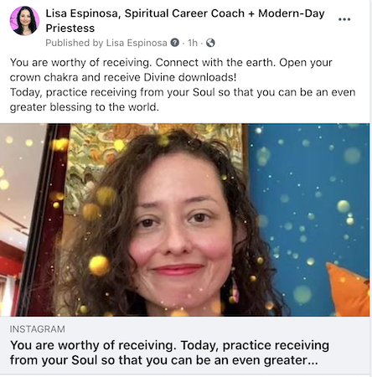Image resolution: width=372 pixels, height=377 pixels.
Task: Click the line "Today, practice receiving from your Soul"
Action: pyautogui.click(x=112, y=92)
